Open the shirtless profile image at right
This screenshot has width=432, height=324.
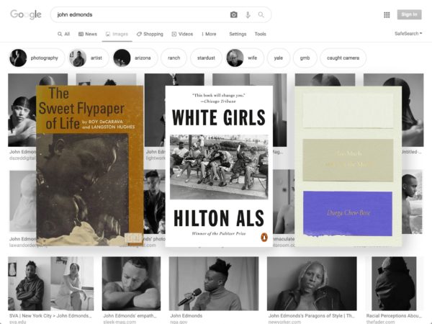point(412,202)
